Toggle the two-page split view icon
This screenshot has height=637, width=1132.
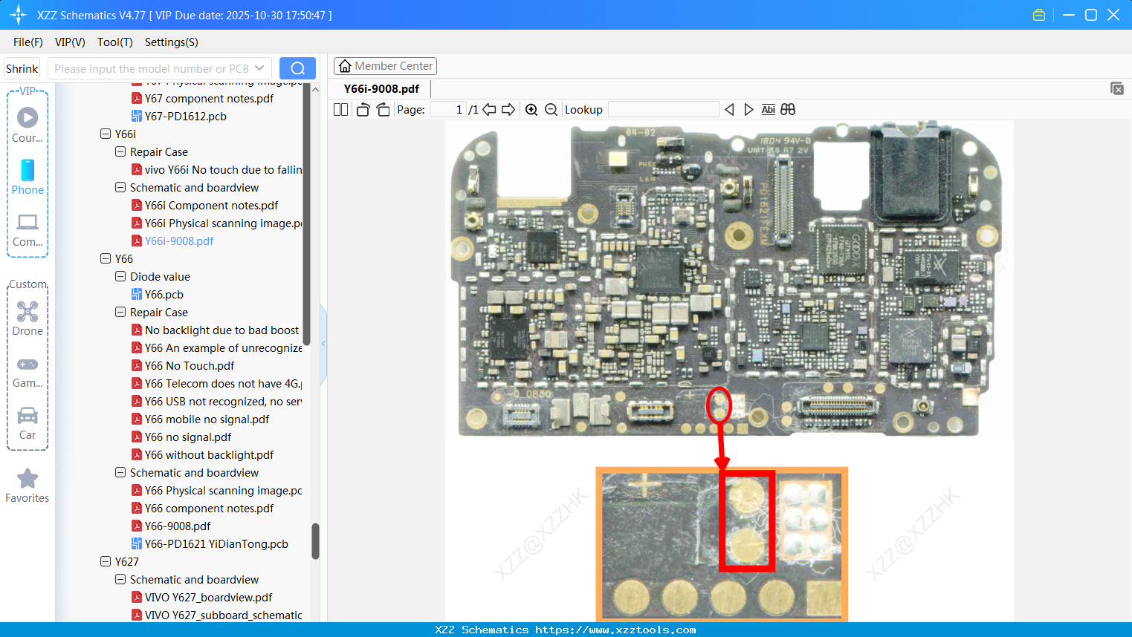click(x=341, y=110)
